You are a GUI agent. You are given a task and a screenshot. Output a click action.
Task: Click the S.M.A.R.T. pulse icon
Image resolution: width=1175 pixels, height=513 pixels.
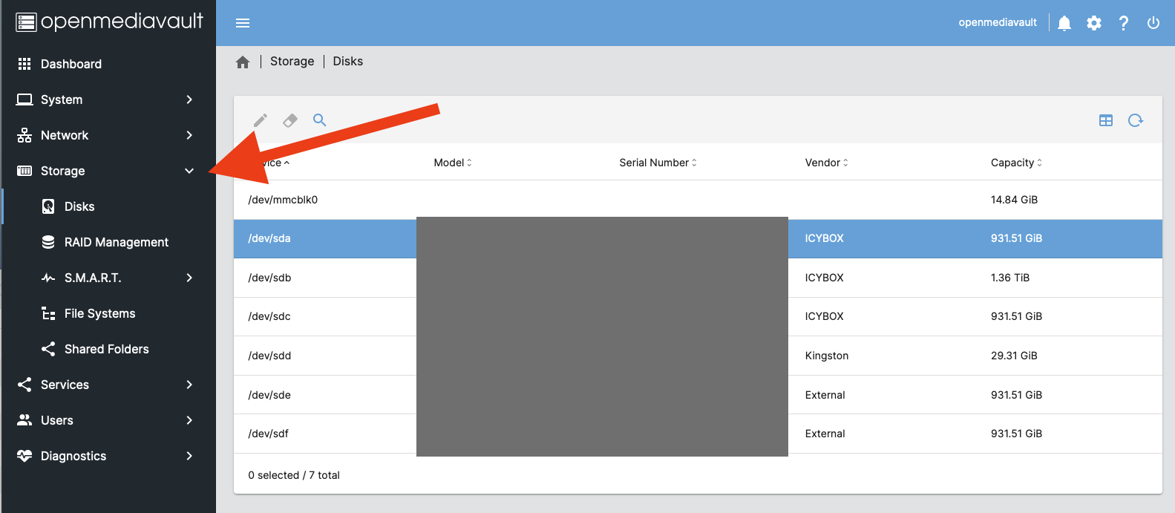pos(48,278)
